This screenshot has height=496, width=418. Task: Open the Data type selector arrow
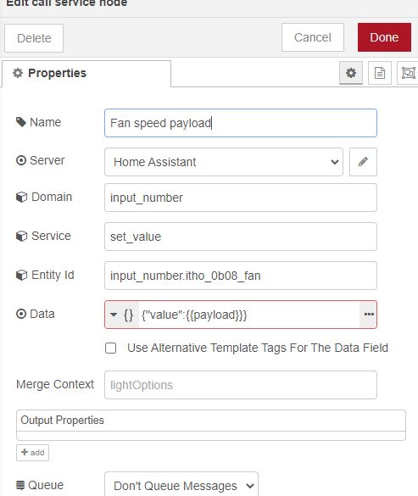tap(114, 315)
